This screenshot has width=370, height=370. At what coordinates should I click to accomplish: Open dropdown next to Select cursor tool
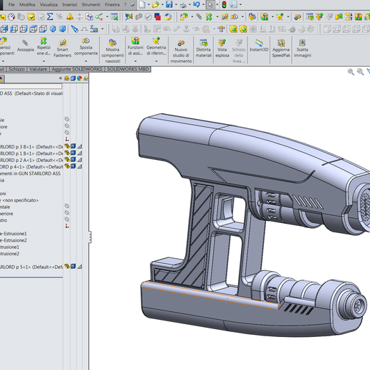217,4
